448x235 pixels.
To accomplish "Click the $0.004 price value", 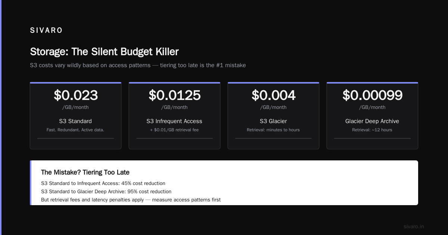I will (x=273, y=95).
